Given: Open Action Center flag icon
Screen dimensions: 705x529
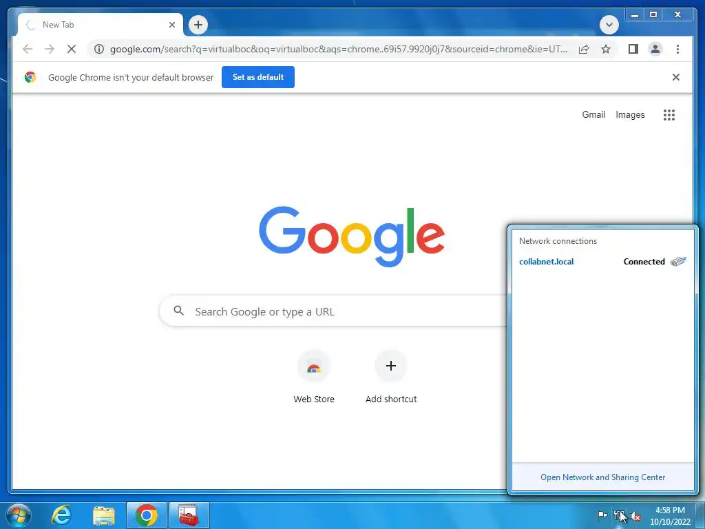Looking at the screenshot, I should 602,516.
